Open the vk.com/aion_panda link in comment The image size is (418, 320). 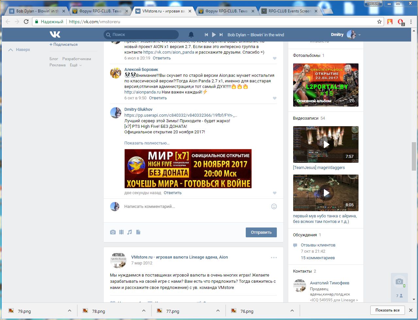(169, 52)
